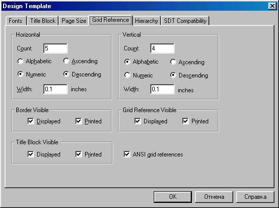The image size is (279, 208).
Task: Select the Page Size tab
Action: click(74, 21)
